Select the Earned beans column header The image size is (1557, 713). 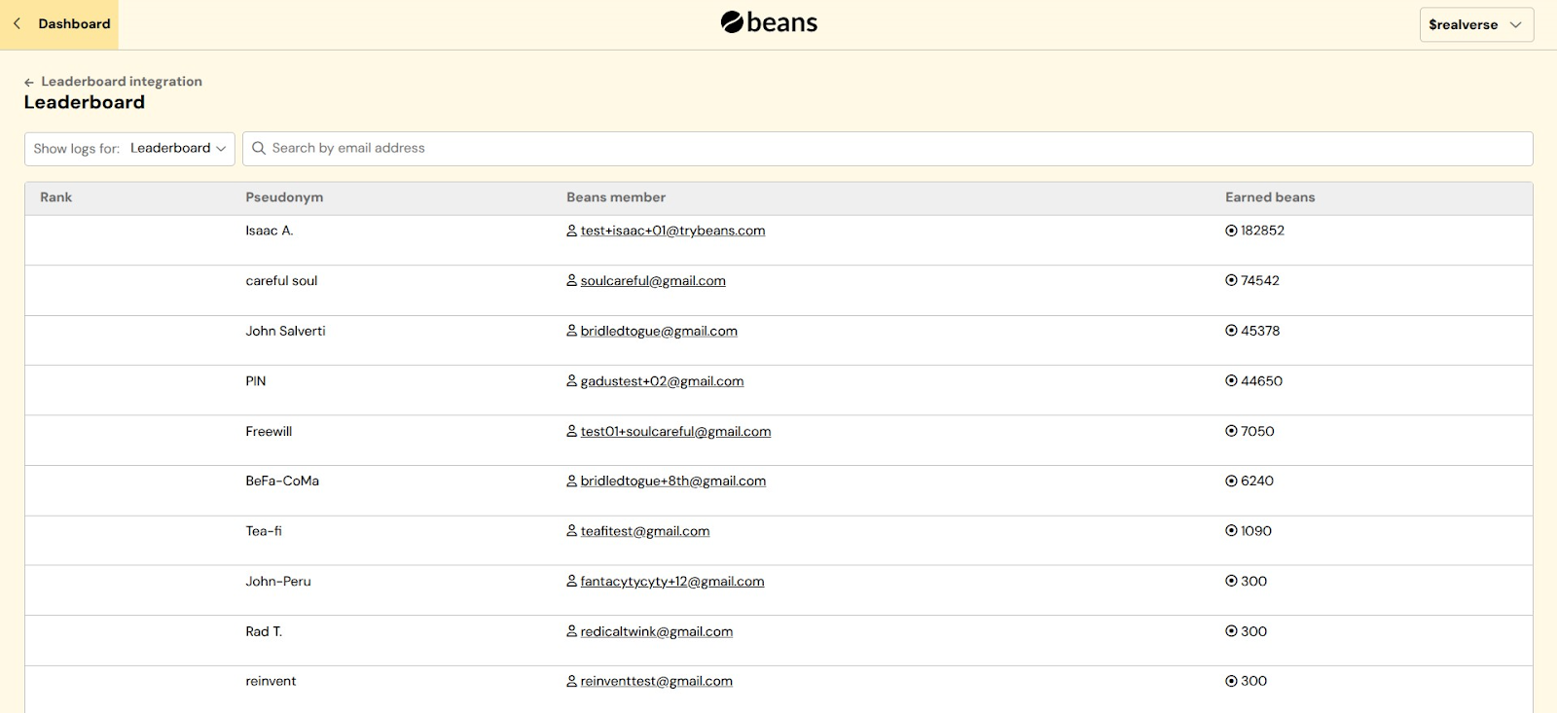coord(1269,197)
